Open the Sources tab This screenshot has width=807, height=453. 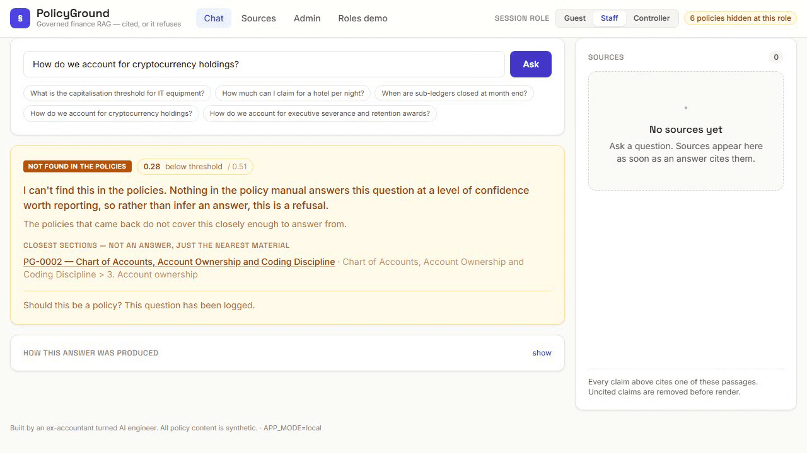258,18
